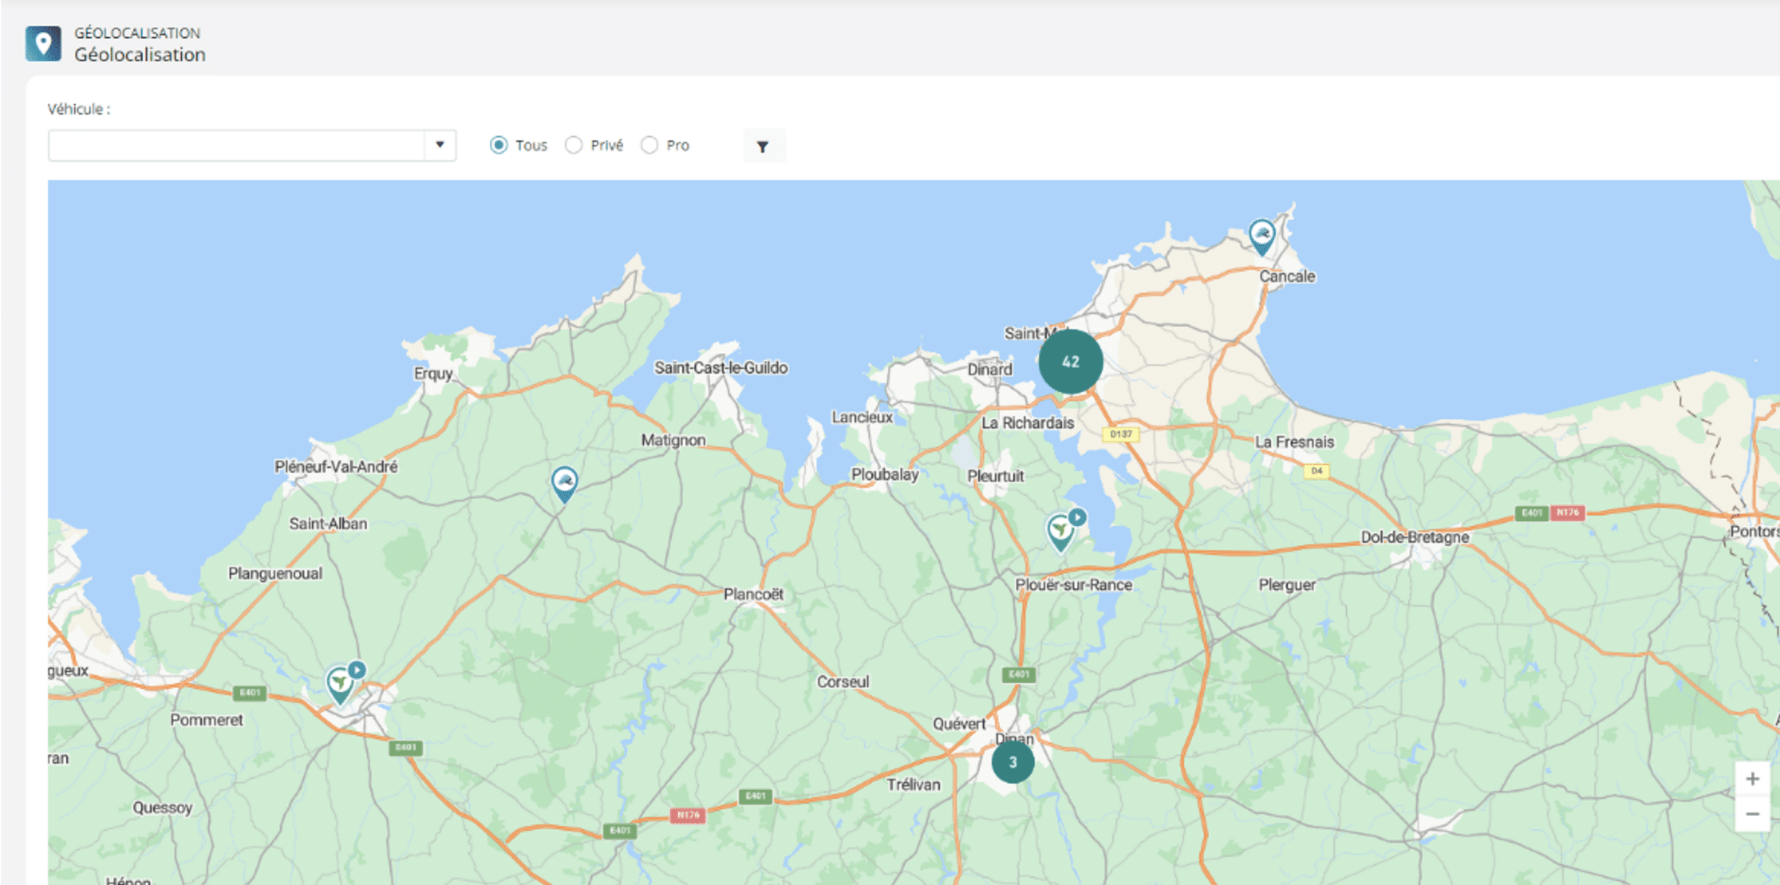This screenshot has width=1780, height=885.
Task: Click the Matignon town label
Action: tap(673, 440)
